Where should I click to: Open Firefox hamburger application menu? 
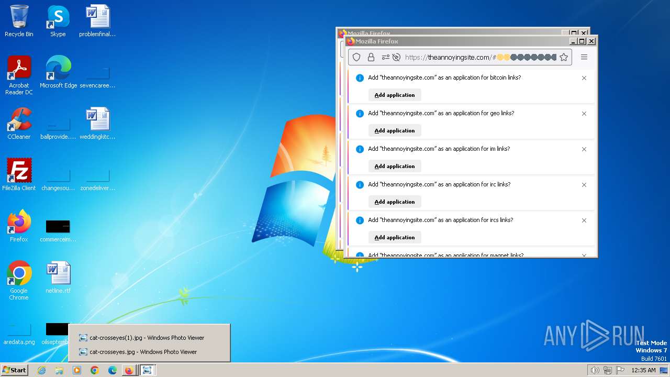click(x=584, y=57)
